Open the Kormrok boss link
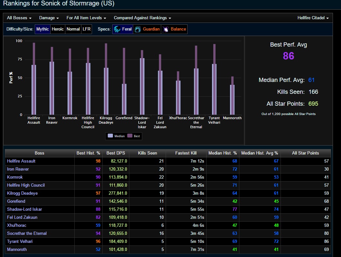 [x=15, y=177]
